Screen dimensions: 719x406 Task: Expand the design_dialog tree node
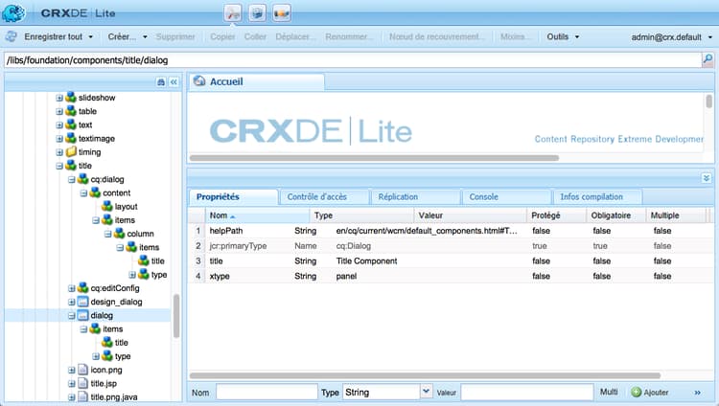tap(72, 302)
